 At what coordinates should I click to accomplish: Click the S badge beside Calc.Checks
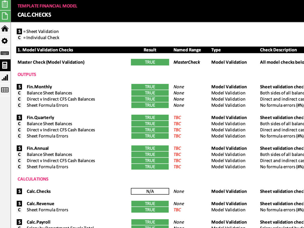19,191
